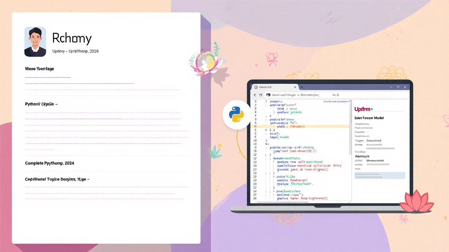Click the Upthm+ logo in the side panel

coord(364,109)
